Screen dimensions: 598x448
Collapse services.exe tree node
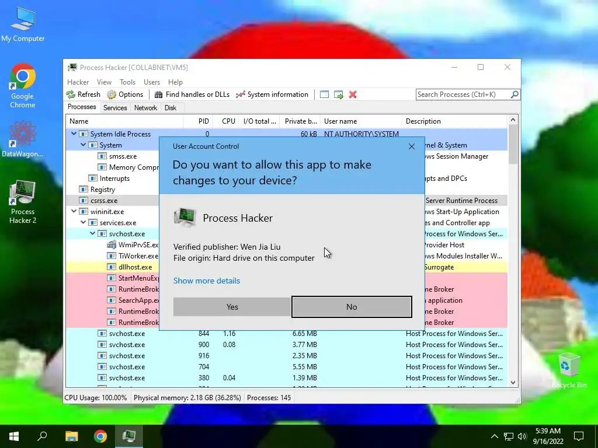[x=83, y=222]
